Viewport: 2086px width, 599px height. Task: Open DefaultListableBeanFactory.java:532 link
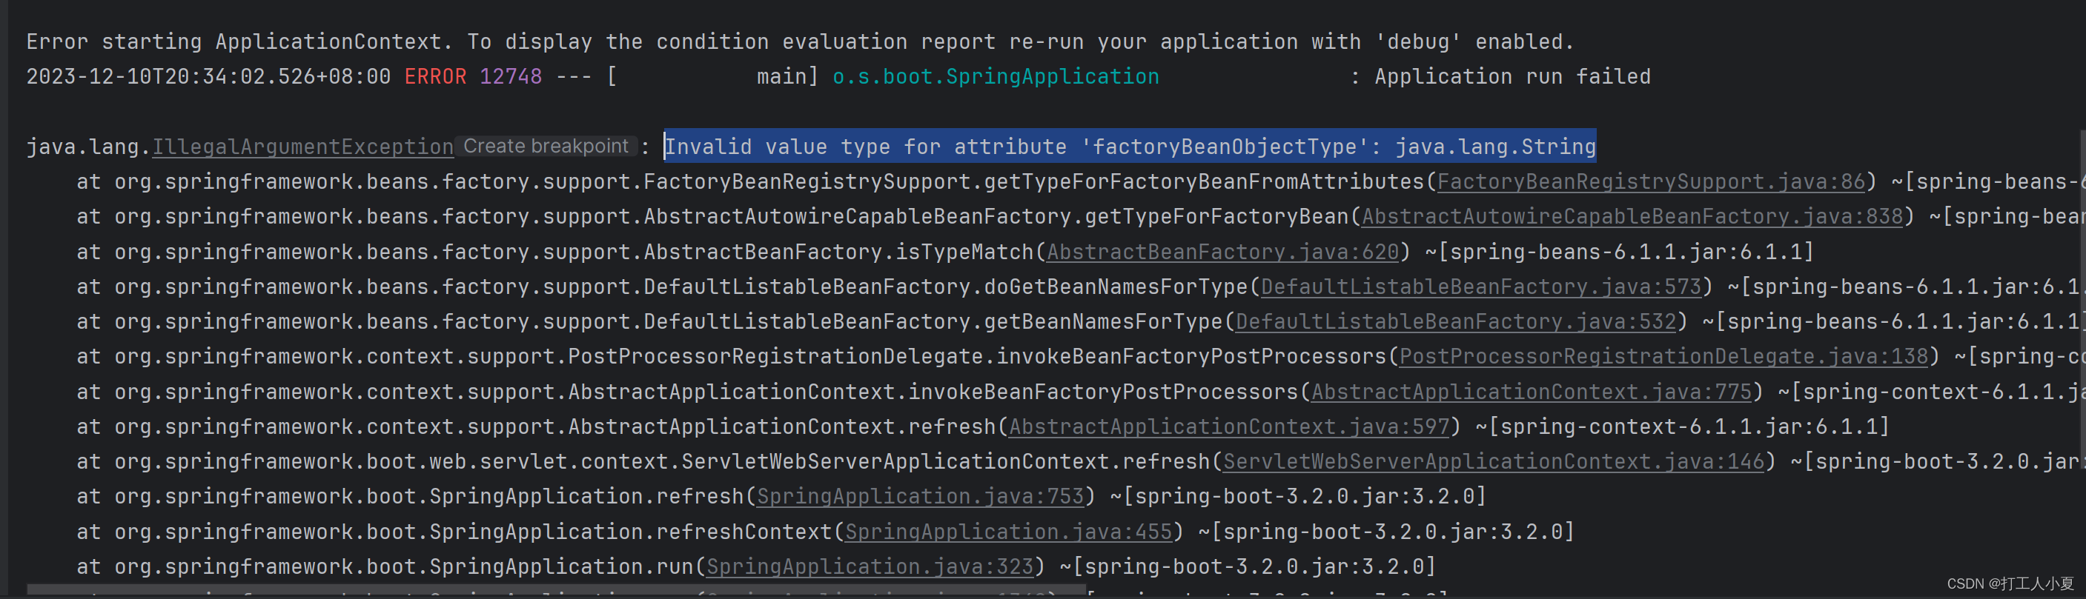click(1456, 322)
